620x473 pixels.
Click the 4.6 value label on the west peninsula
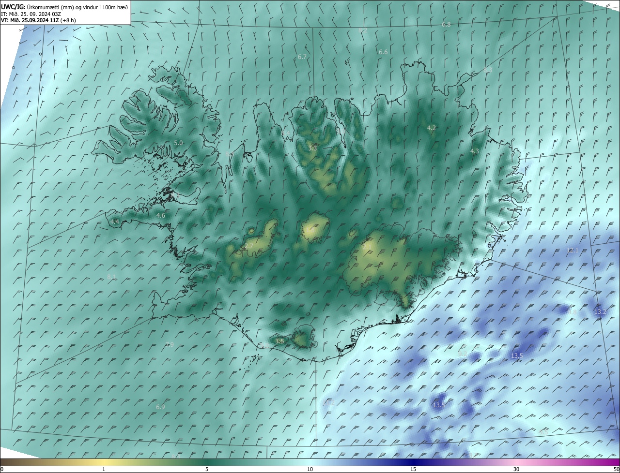coord(161,216)
